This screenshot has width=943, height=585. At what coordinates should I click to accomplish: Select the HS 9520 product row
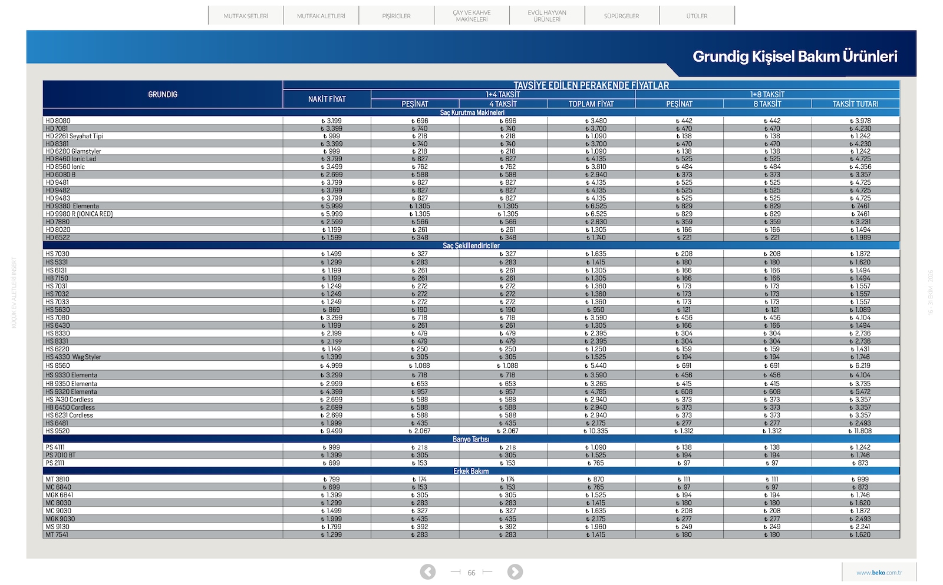pos(471,431)
